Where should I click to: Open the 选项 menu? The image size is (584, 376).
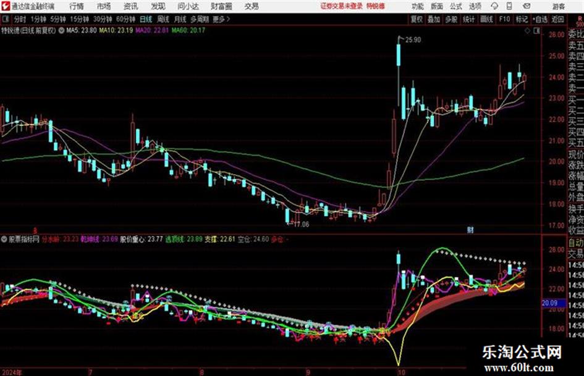point(475,6)
